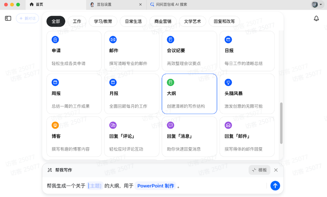This screenshot has height=197, width=327.
Task: Click the 邮件 envelope icon
Action: coord(113,40)
